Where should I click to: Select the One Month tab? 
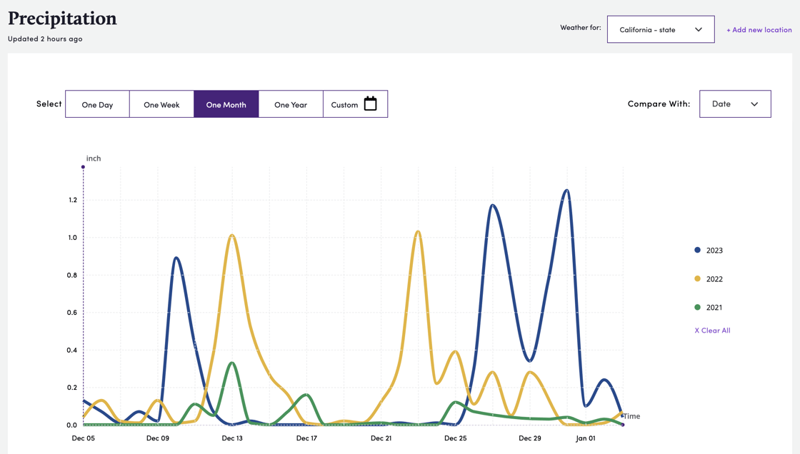226,104
